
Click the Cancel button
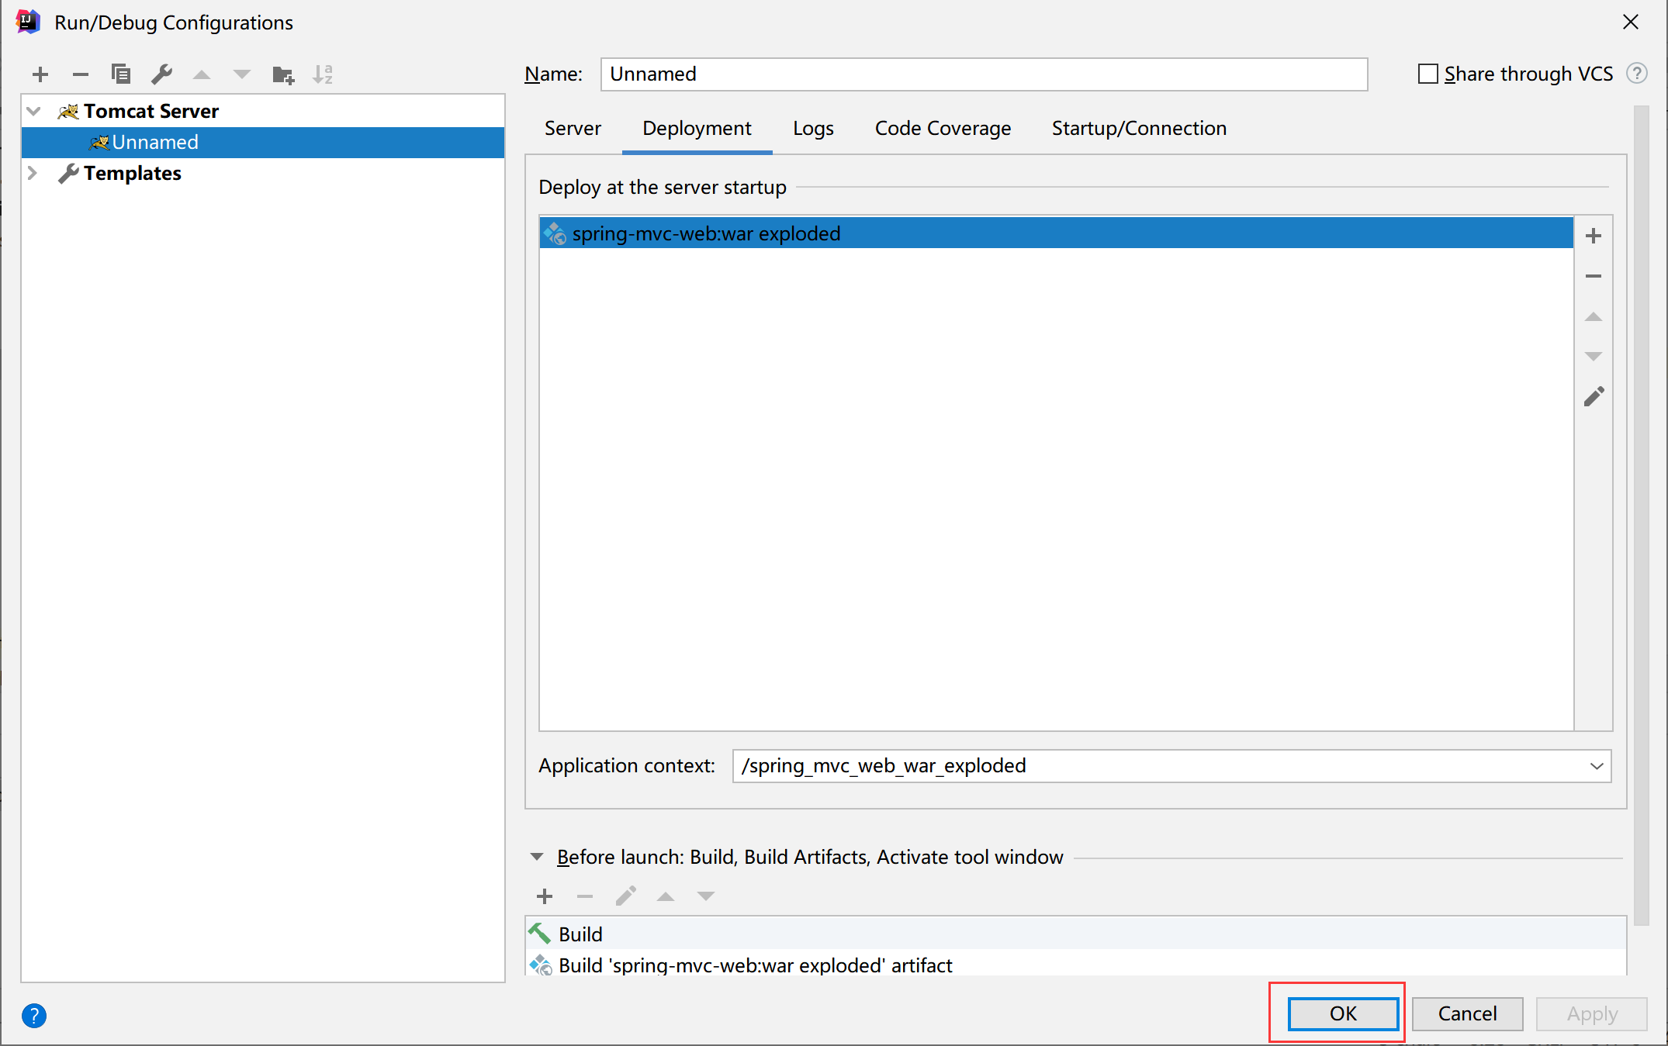tap(1467, 1013)
